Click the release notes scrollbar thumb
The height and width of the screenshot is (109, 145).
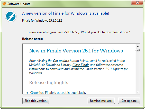click(x=138, y=50)
